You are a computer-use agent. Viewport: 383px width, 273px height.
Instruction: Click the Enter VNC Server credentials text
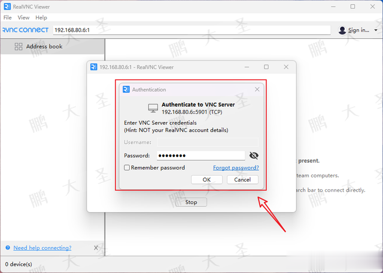tap(160, 123)
